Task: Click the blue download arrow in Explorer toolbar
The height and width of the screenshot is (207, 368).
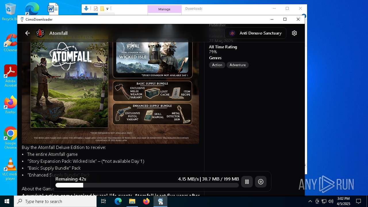Action: 86,9
